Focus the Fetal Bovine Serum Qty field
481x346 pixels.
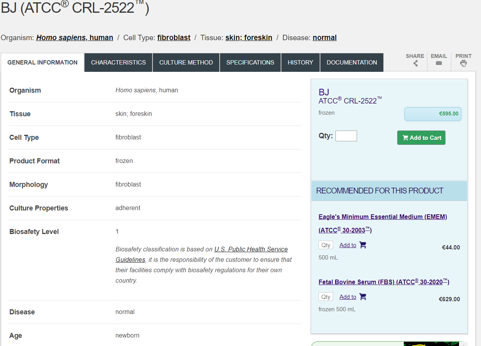point(326,297)
